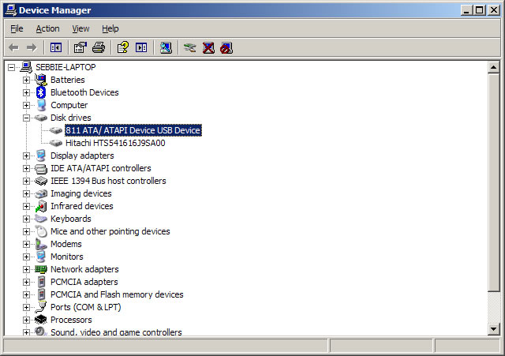Select the PCMCIA adapters label
Viewport: 505px width, 356px height.
84,282
